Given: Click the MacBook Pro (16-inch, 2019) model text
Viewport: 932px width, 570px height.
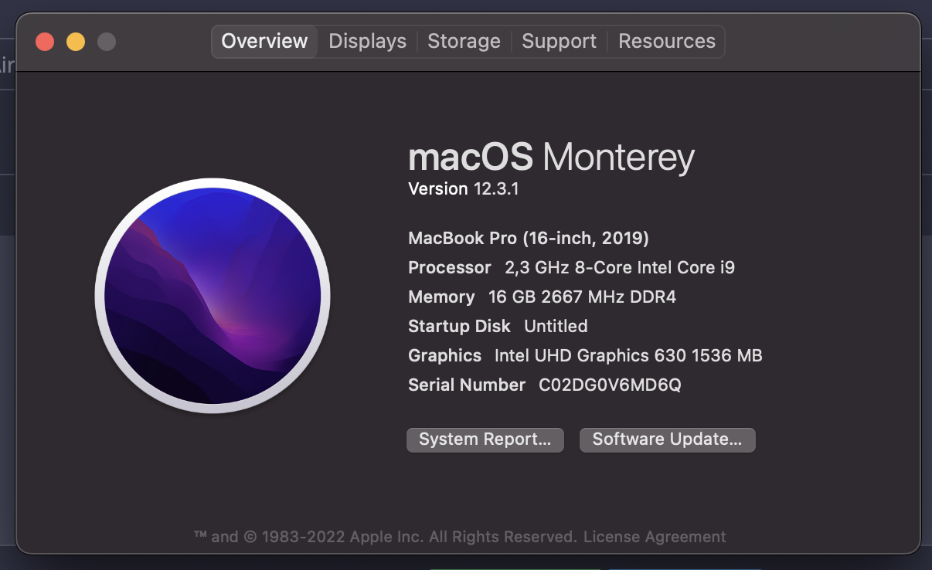Looking at the screenshot, I should coord(529,238).
